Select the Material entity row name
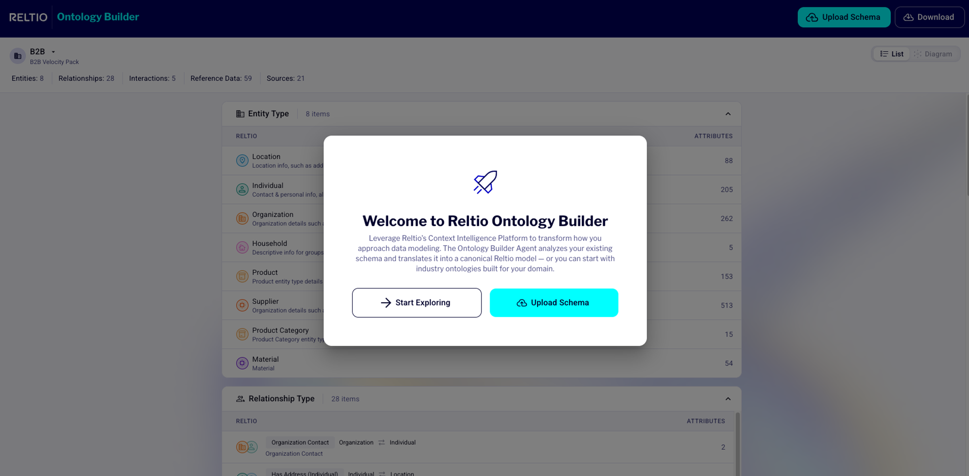 (x=265, y=359)
